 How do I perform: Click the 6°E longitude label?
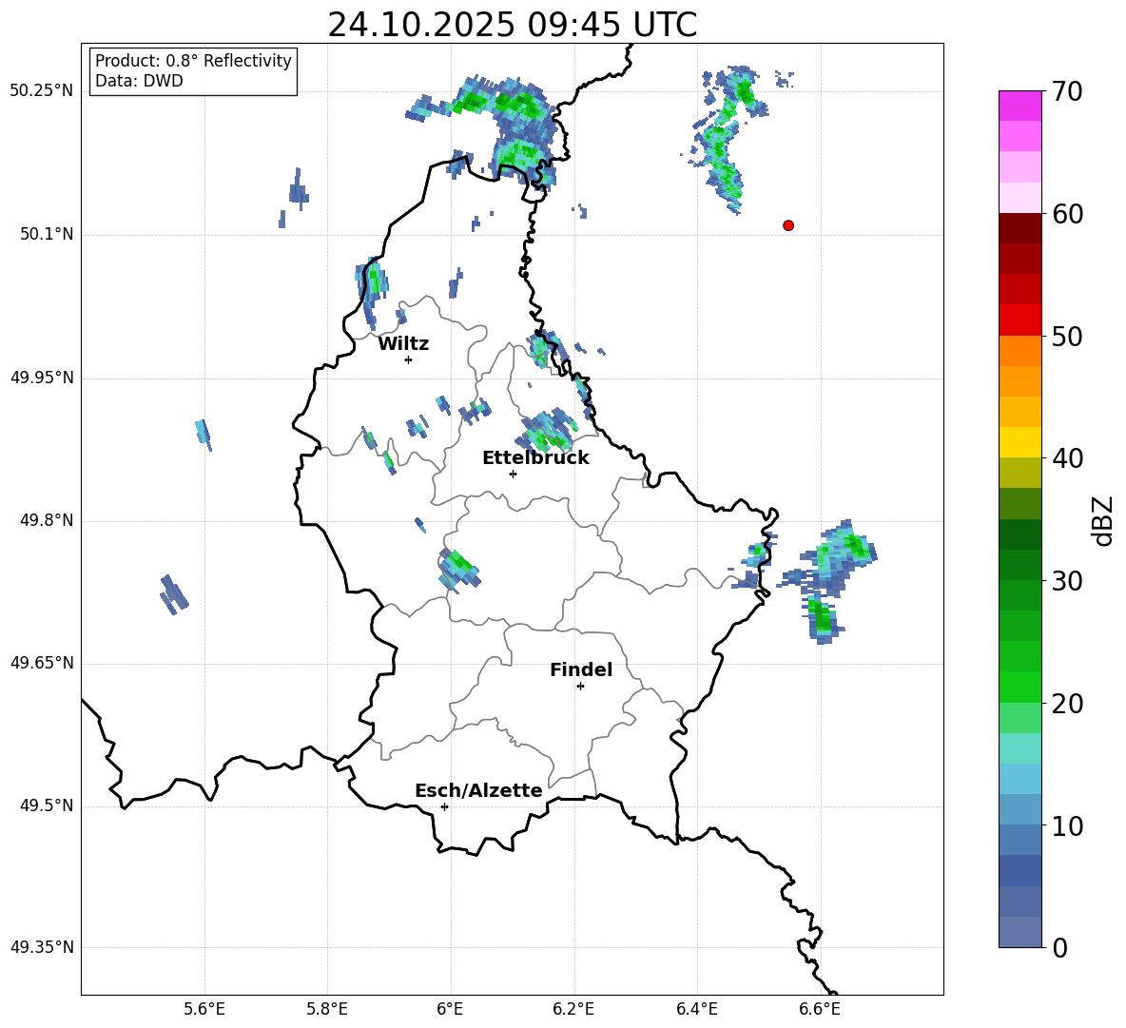click(450, 1009)
